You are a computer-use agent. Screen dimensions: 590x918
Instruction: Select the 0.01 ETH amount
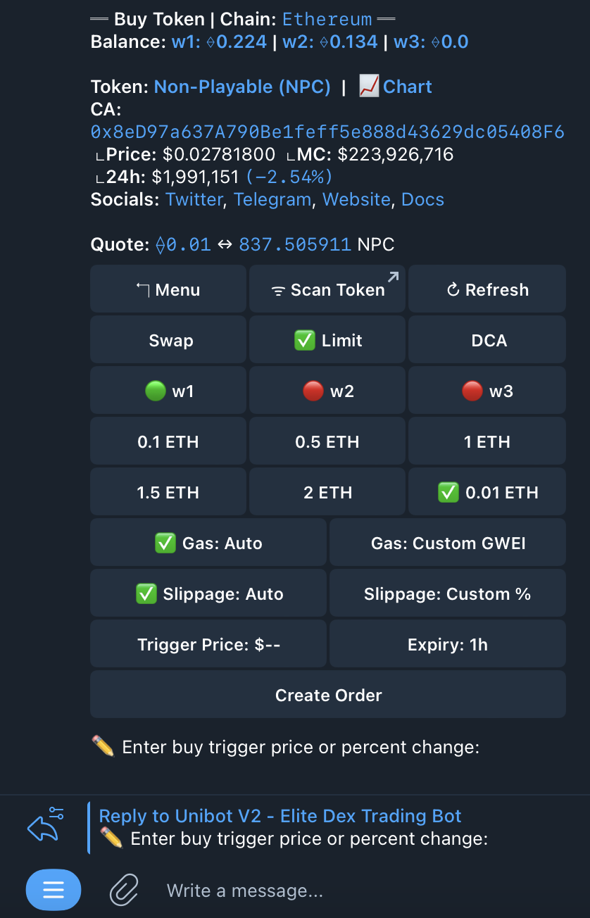[x=487, y=492]
